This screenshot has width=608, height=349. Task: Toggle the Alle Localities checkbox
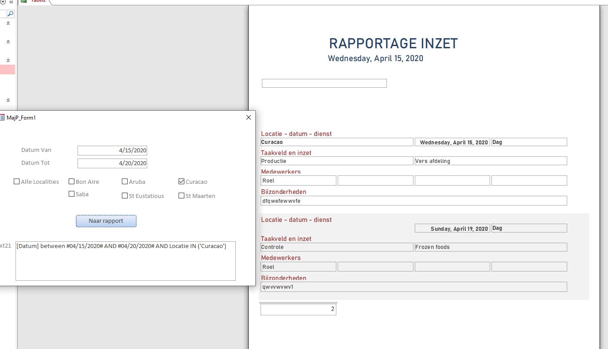click(x=17, y=182)
